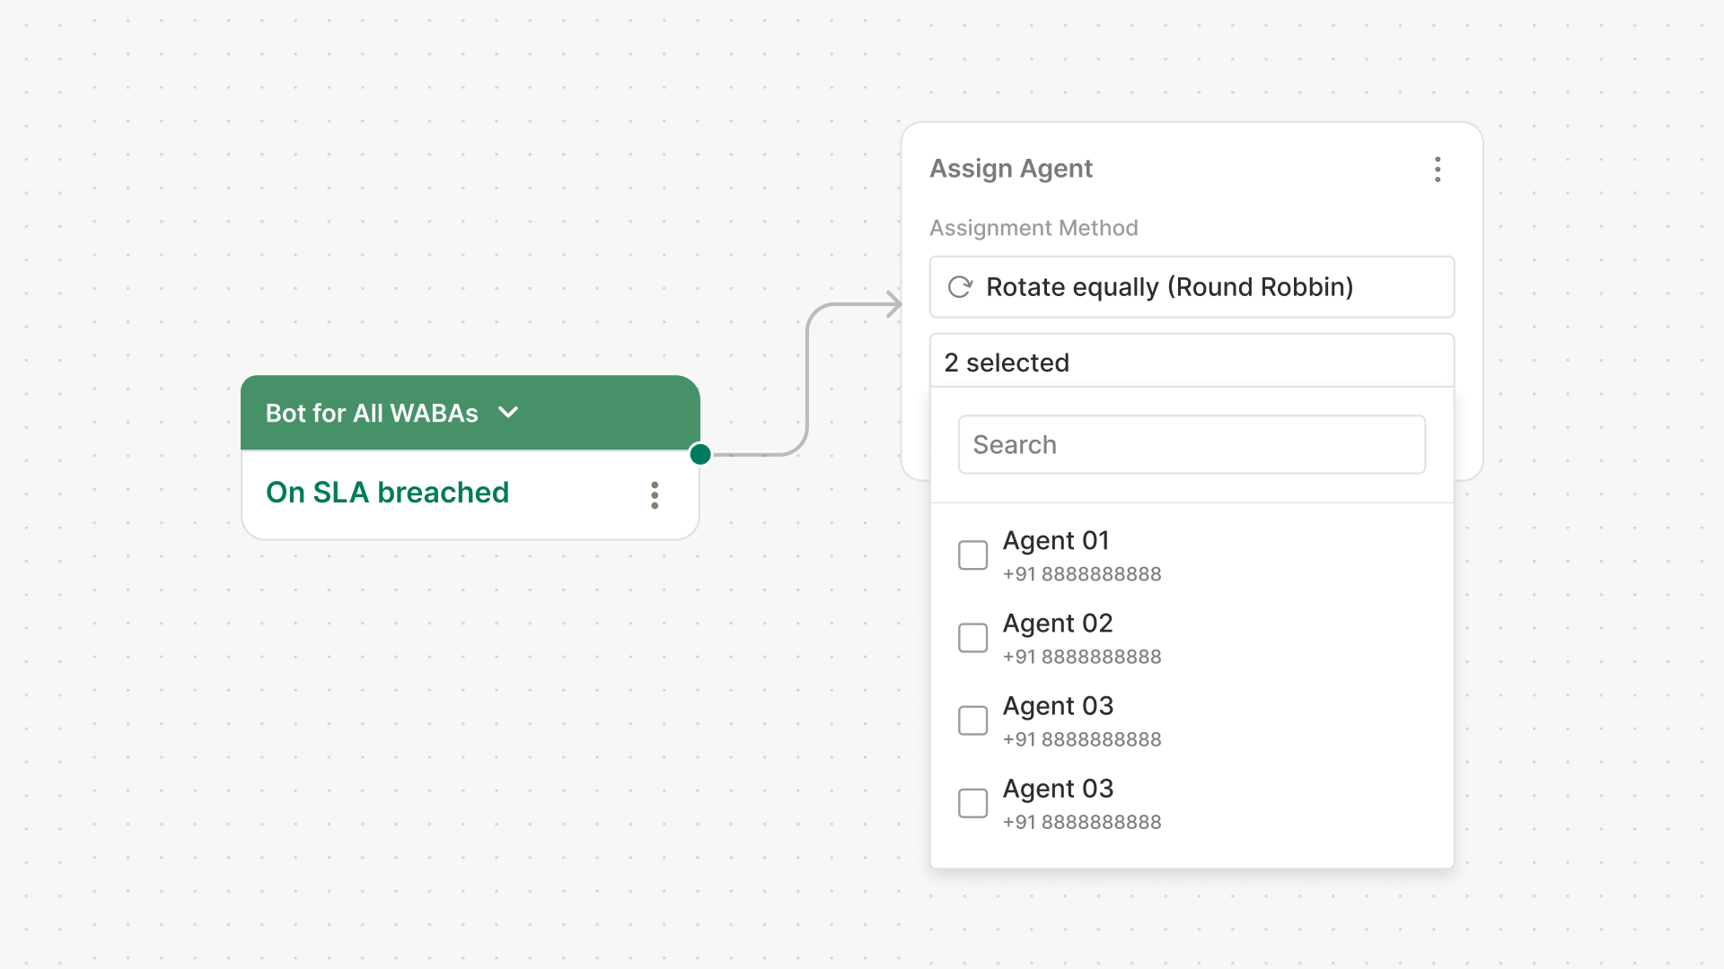The height and width of the screenshot is (969, 1724).
Task: Pick the Agent 02 name entry
Action: coord(1058,624)
